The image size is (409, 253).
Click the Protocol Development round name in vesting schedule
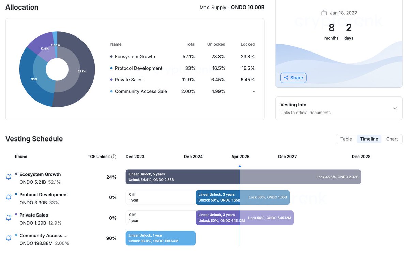pos(44,195)
